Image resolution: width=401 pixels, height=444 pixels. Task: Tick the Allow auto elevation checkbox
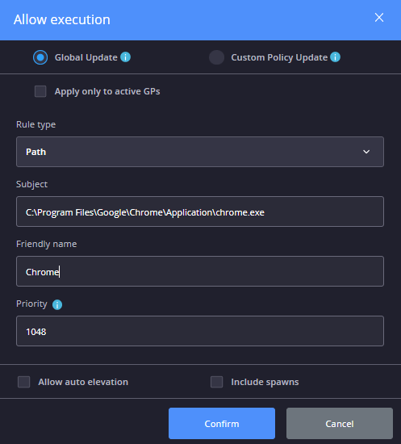click(23, 382)
